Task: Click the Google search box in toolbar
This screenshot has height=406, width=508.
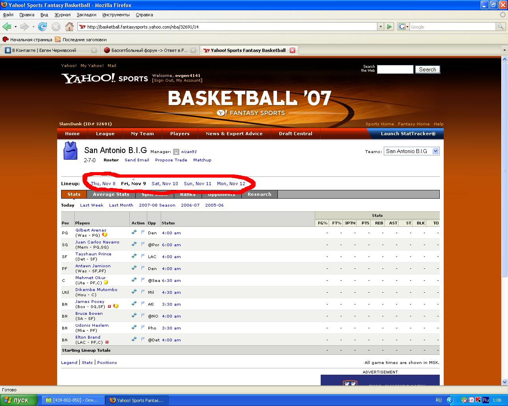Action: point(453,27)
